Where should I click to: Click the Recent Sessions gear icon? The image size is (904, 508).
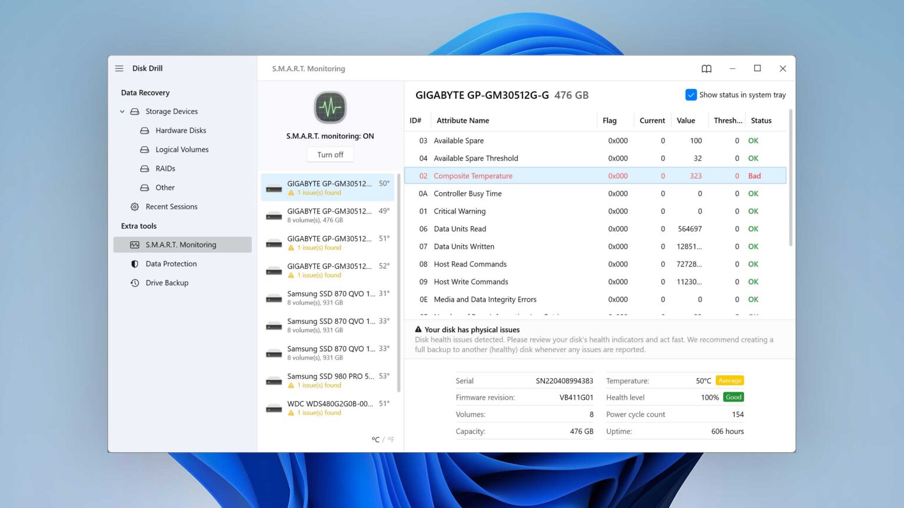[135, 206]
